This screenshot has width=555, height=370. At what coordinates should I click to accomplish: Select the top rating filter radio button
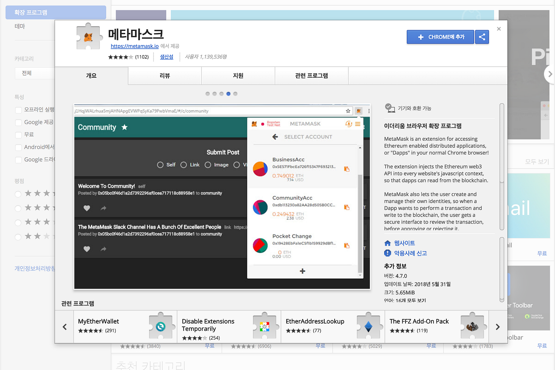18,194
